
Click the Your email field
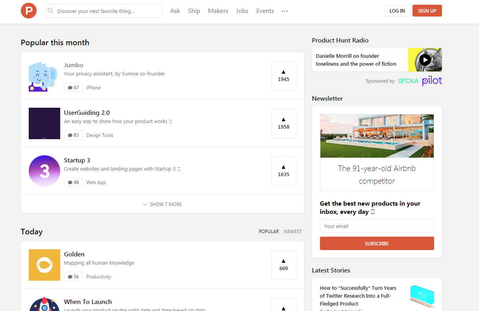click(377, 226)
